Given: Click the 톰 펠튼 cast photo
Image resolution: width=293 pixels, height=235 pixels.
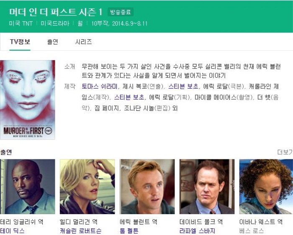Looking at the screenshot, I should pos(147,186).
